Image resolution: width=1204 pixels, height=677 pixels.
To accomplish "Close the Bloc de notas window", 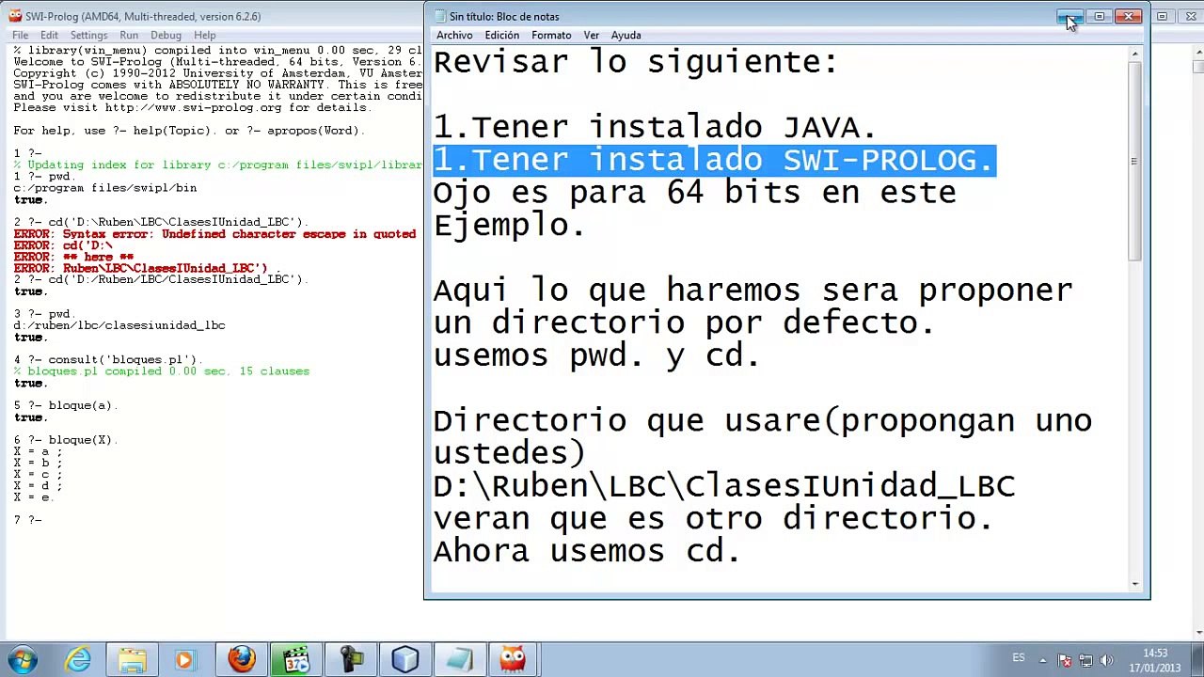I will pyautogui.click(x=1128, y=16).
